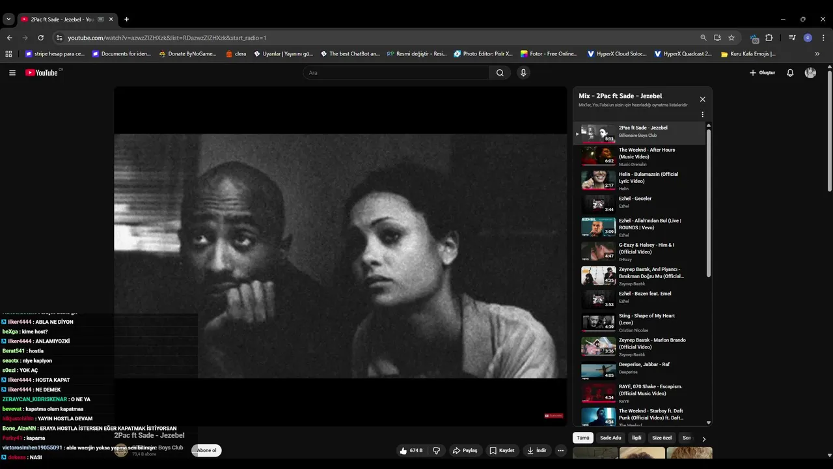Viewport: 833px width, 469px height.
Task: Play Sting - Shape of My Heart
Action: coord(640,322)
